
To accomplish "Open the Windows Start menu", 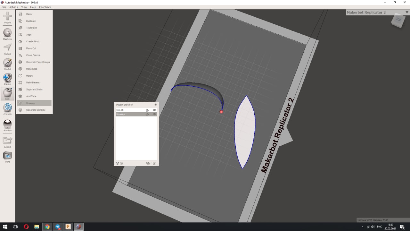I will point(5,227).
